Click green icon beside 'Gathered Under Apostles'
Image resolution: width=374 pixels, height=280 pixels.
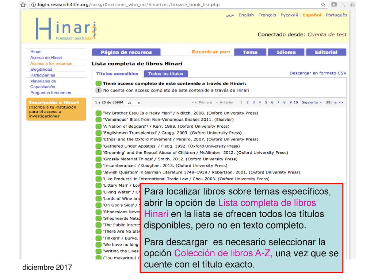[x=98, y=146]
